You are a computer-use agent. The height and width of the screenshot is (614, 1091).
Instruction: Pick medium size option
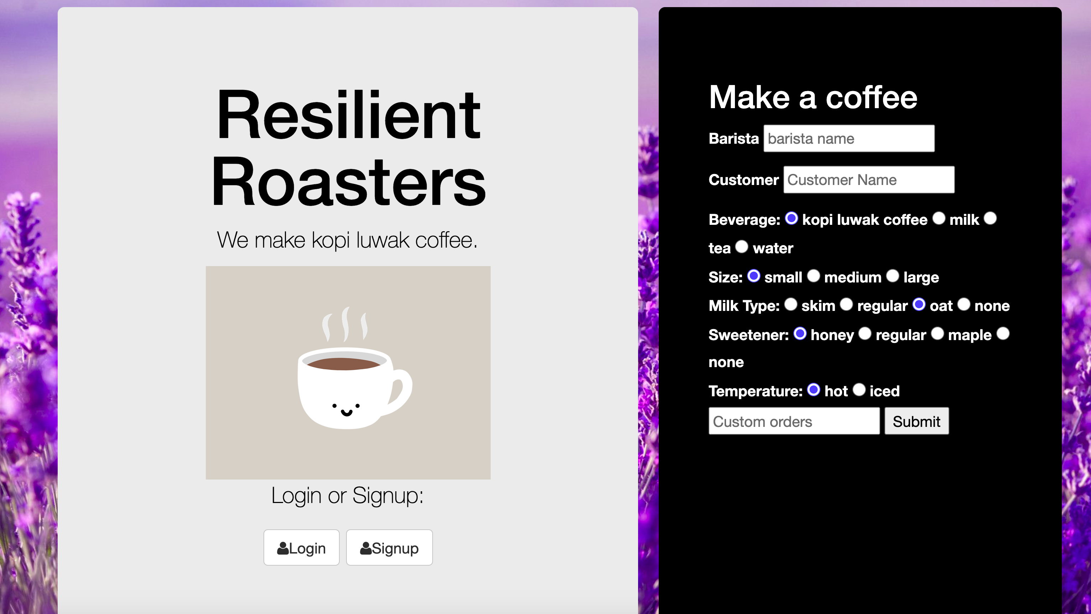[813, 276]
